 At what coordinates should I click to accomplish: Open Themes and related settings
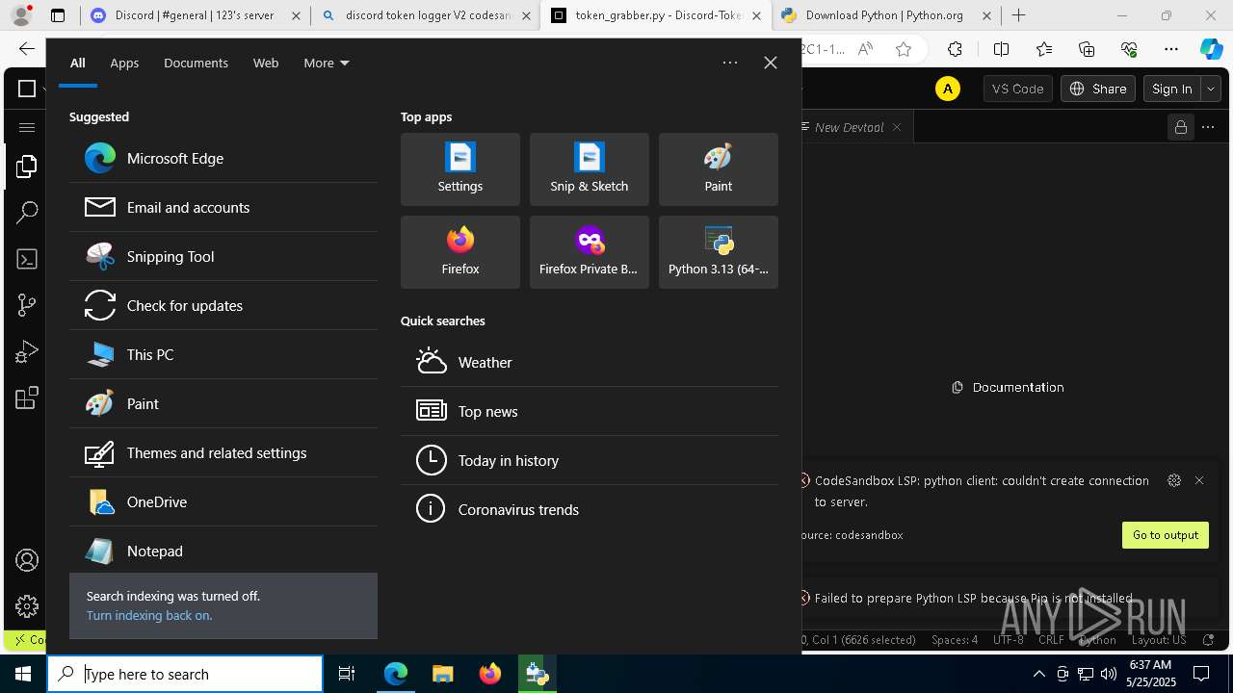[x=223, y=452]
